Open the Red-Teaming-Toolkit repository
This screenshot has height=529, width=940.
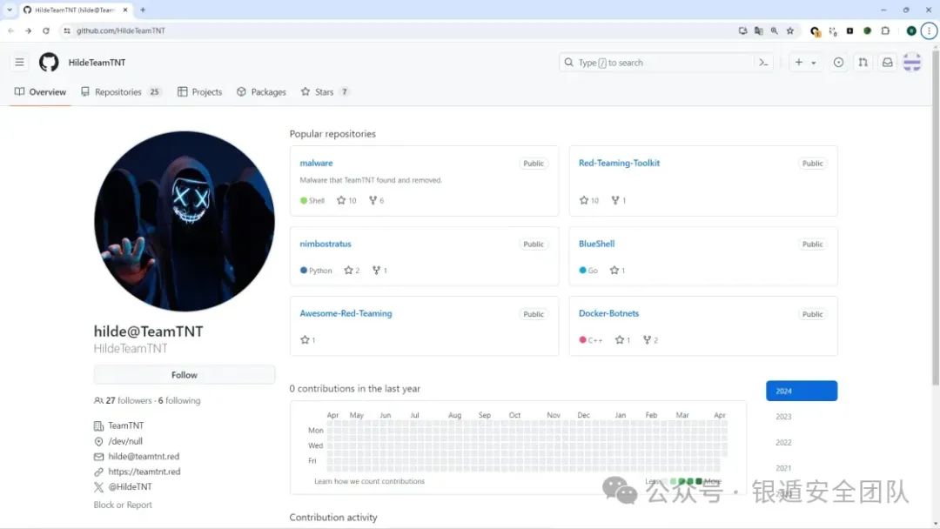tap(620, 163)
